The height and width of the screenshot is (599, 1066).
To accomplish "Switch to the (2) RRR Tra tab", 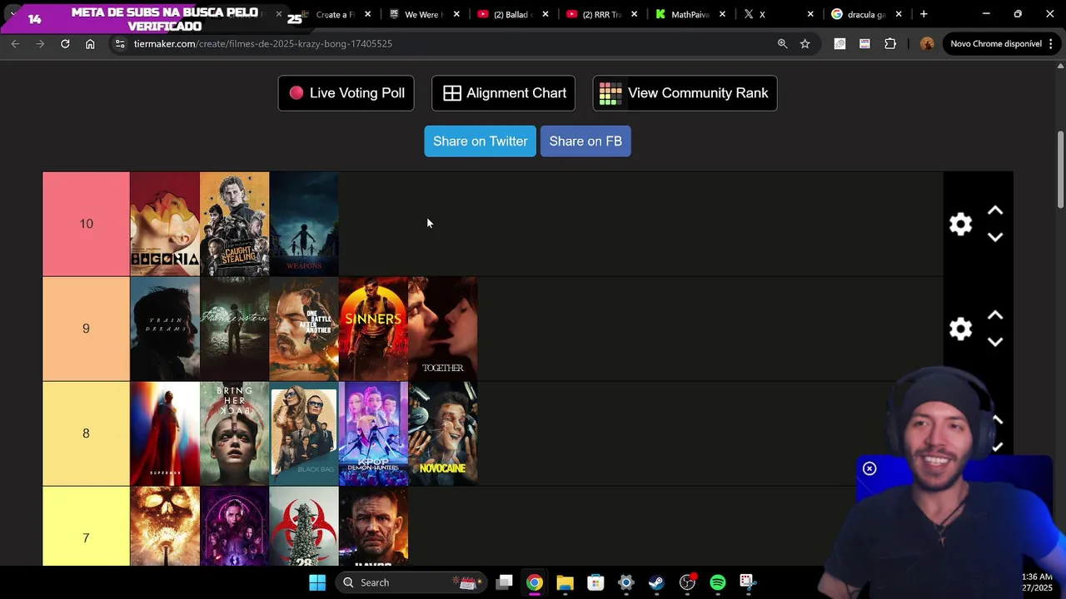I will click(600, 14).
